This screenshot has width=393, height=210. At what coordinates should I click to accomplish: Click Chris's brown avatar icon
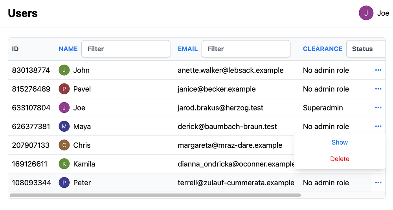(x=64, y=145)
